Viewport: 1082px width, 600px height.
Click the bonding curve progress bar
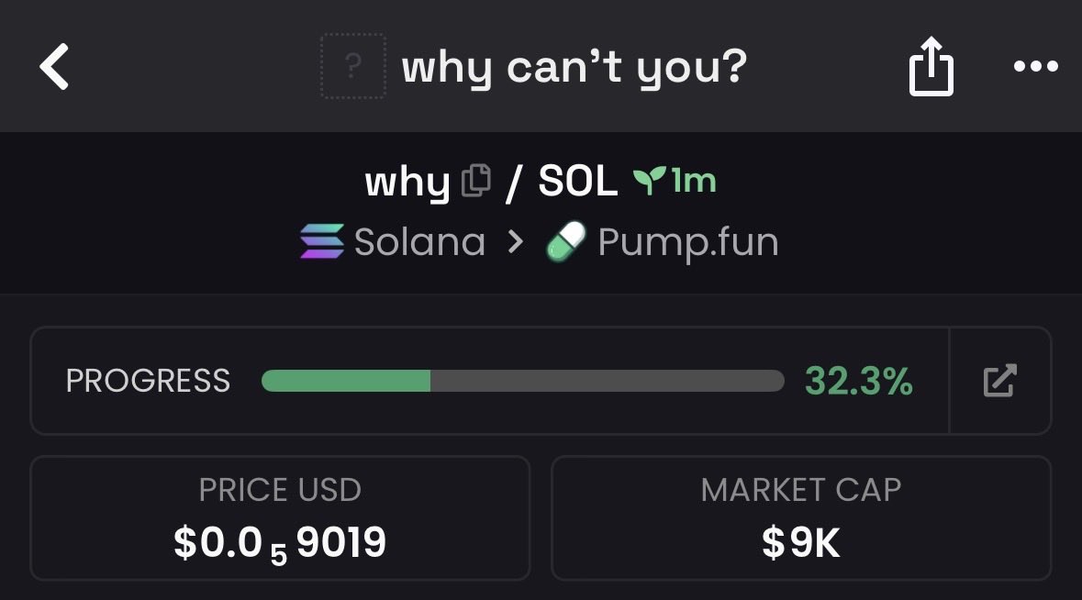pyautogui.click(x=522, y=381)
